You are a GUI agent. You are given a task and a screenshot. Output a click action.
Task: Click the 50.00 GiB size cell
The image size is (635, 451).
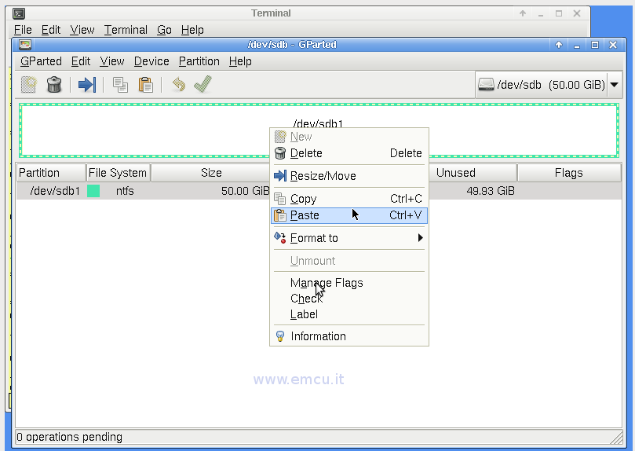(246, 191)
